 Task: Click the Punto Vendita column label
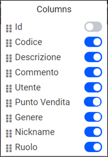tap(42, 102)
